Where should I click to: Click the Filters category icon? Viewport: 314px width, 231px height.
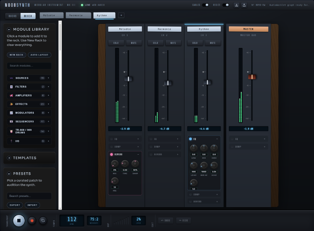click(11, 87)
